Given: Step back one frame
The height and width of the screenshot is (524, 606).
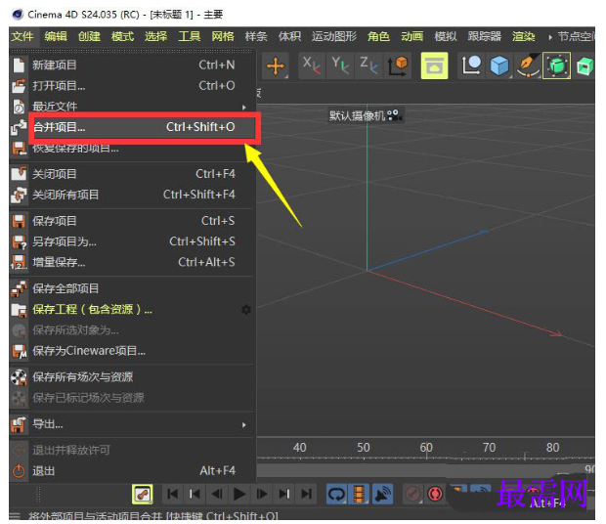Looking at the screenshot, I should click(217, 495).
